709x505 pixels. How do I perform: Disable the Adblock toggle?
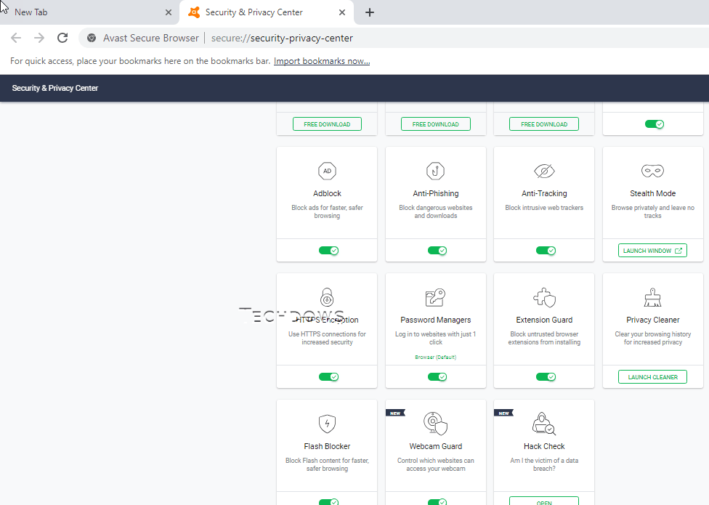click(329, 251)
